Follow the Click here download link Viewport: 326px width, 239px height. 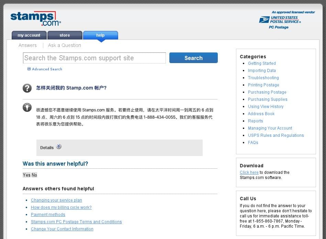[x=249, y=172]
